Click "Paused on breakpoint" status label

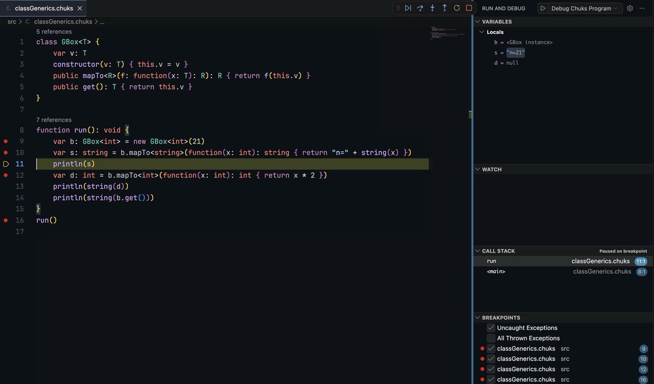pyautogui.click(x=623, y=251)
